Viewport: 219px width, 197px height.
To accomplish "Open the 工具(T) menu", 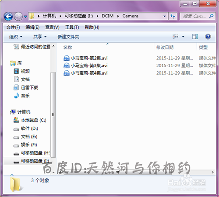I will (72, 27).
